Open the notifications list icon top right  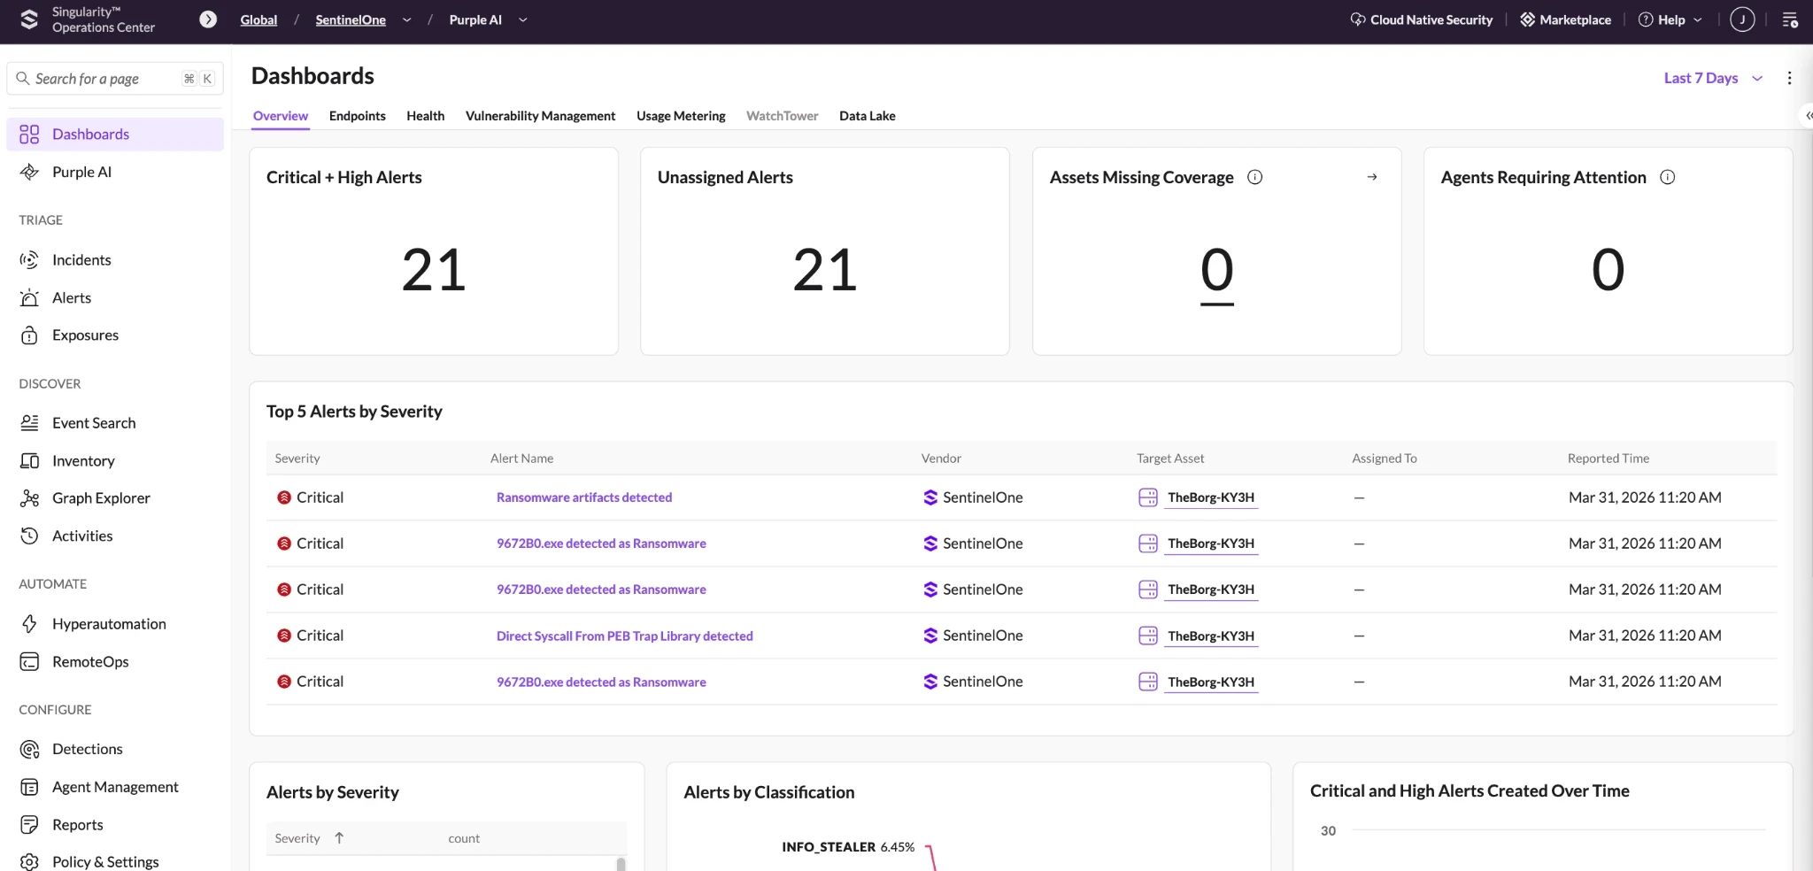(x=1790, y=19)
